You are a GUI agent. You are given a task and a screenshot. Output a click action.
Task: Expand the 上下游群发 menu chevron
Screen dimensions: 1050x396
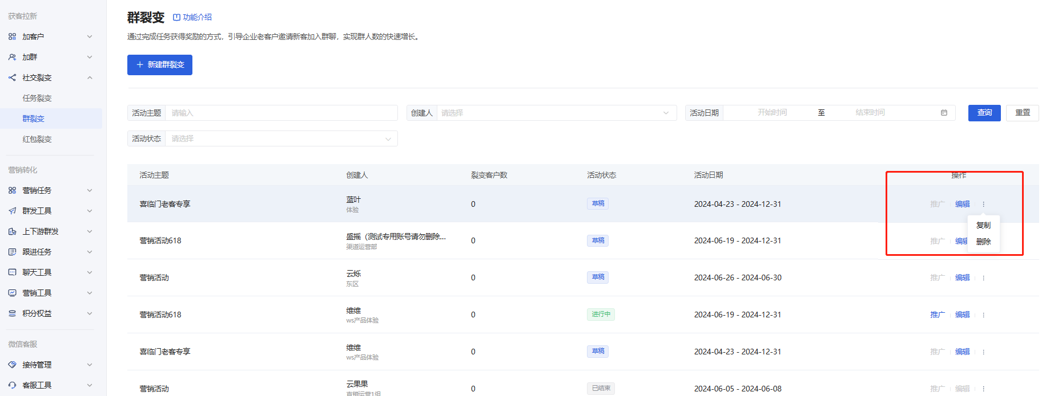(90, 231)
